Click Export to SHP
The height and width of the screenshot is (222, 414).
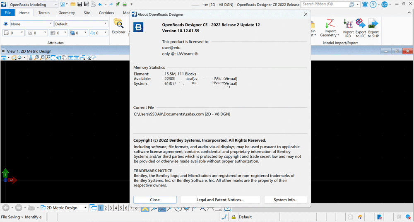tap(373, 28)
